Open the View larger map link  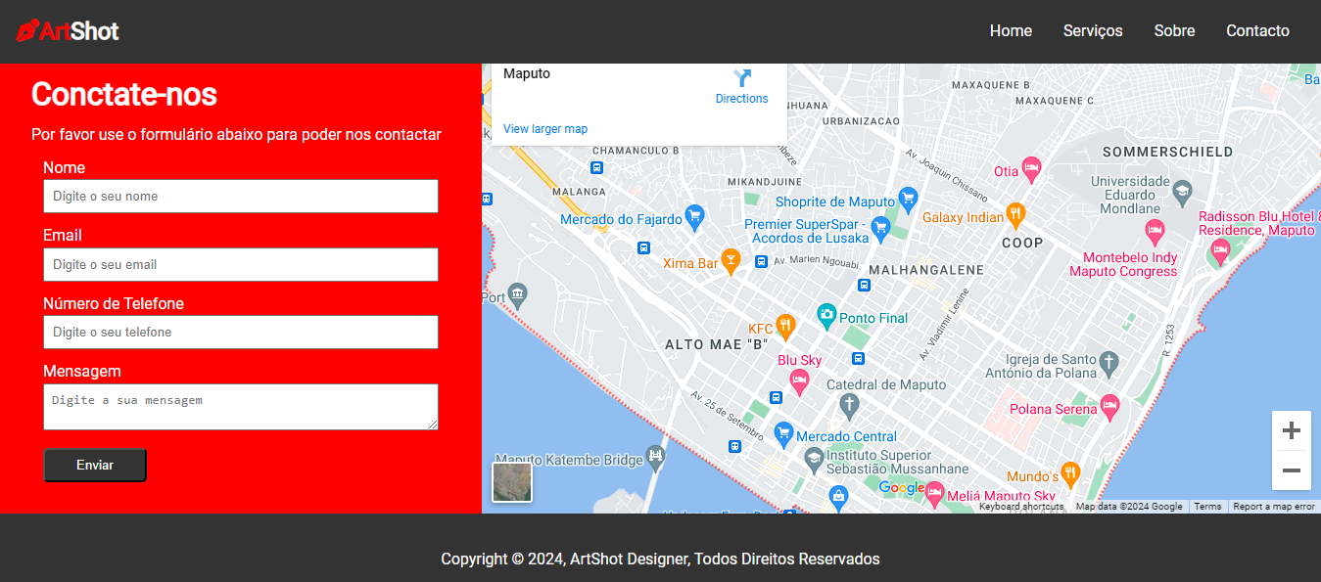[x=545, y=129]
